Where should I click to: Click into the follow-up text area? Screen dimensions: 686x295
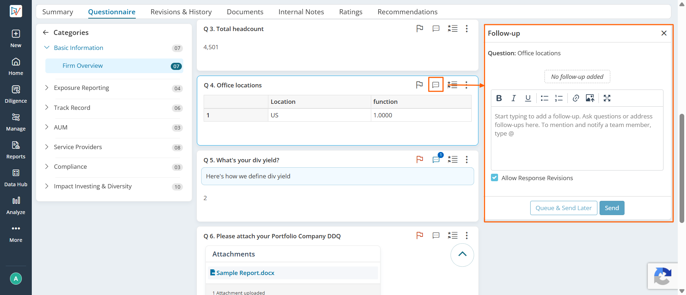point(577,138)
